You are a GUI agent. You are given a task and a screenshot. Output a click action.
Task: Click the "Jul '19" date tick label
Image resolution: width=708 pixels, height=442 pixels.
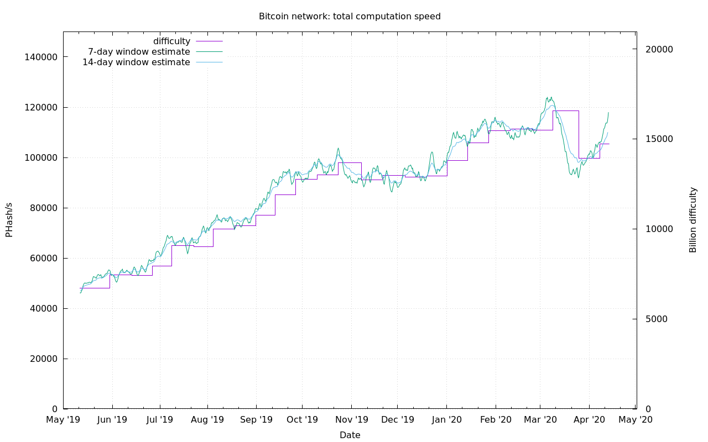coord(160,420)
